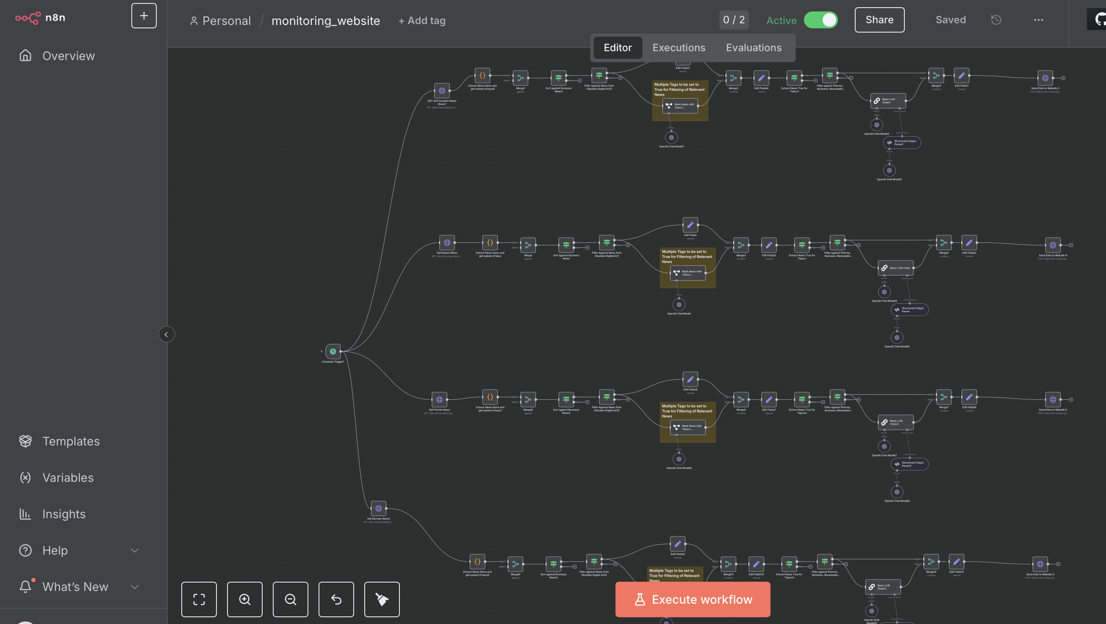Click the Add tag link
This screenshot has height=624, width=1106.
pos(422,21)
